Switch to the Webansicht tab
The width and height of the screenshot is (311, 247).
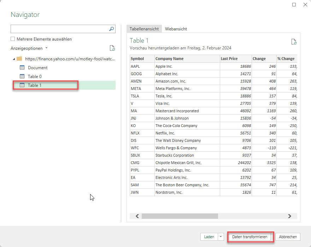coord(176,29)
